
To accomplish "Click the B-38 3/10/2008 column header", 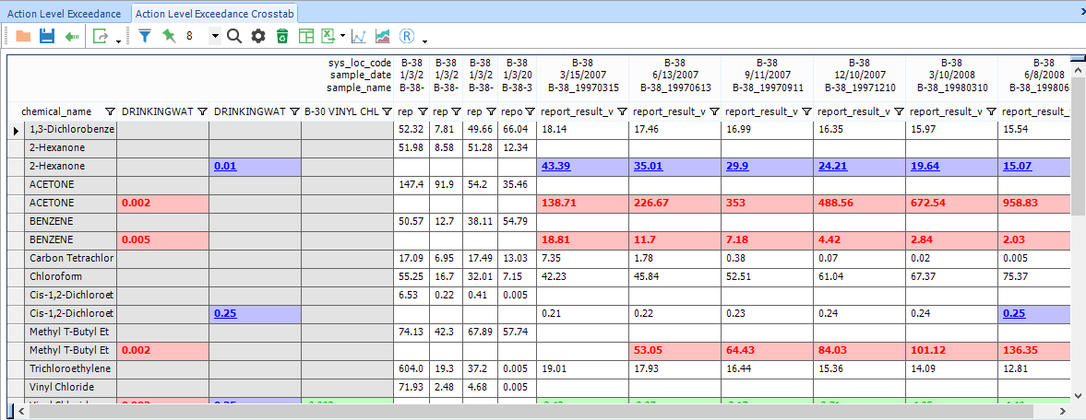I will pyautogui.click(x=951, y=76).
